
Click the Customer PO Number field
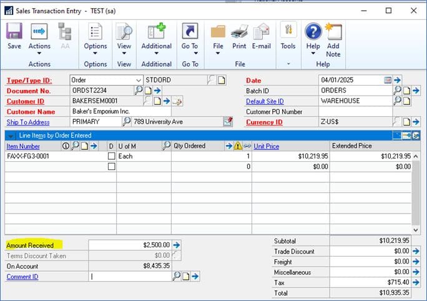[x=355, y=112]
